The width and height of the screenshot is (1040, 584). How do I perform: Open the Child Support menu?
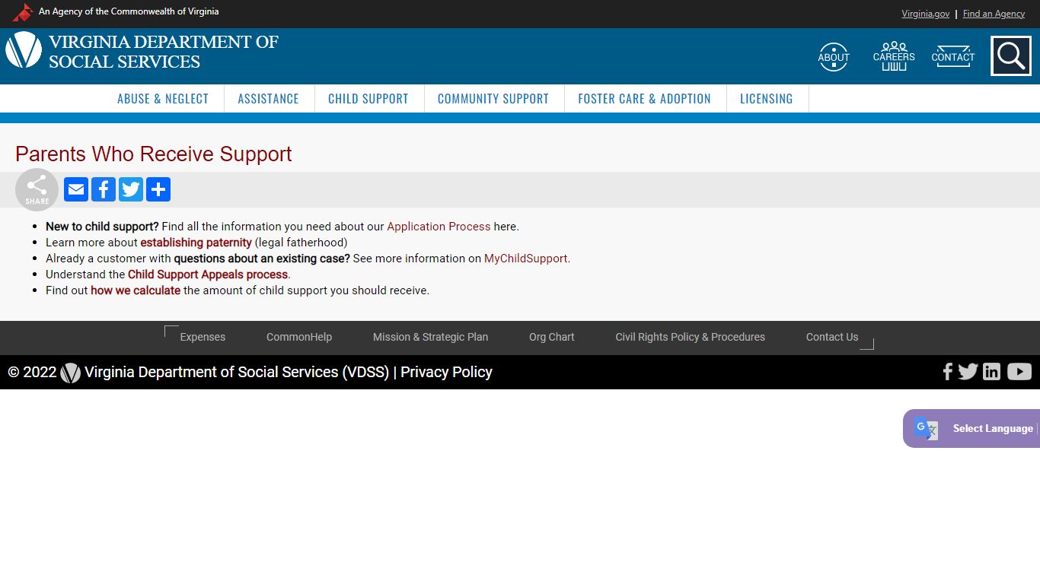(x=368, y=99)
